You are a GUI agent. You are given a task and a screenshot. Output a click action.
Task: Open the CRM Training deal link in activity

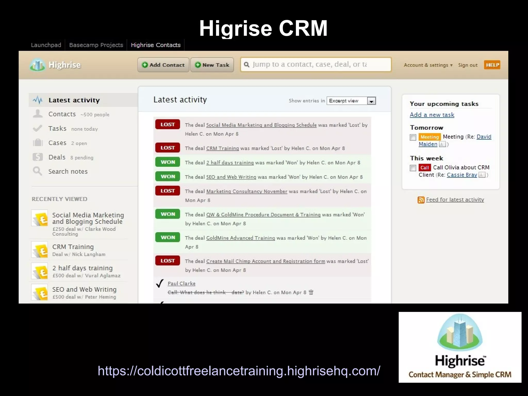[x=222, y=148]
